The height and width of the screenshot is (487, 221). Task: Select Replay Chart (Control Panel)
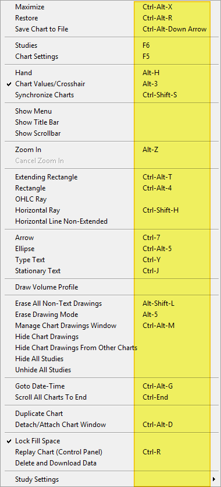[110, 452]
